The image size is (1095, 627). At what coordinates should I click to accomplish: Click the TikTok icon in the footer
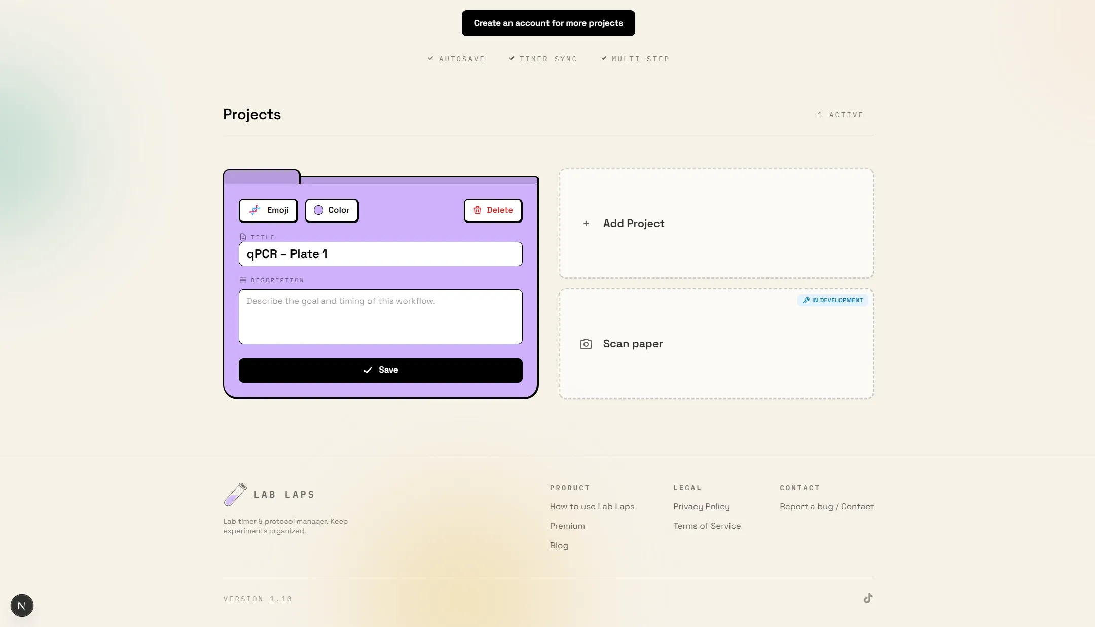tap(868, 598)
